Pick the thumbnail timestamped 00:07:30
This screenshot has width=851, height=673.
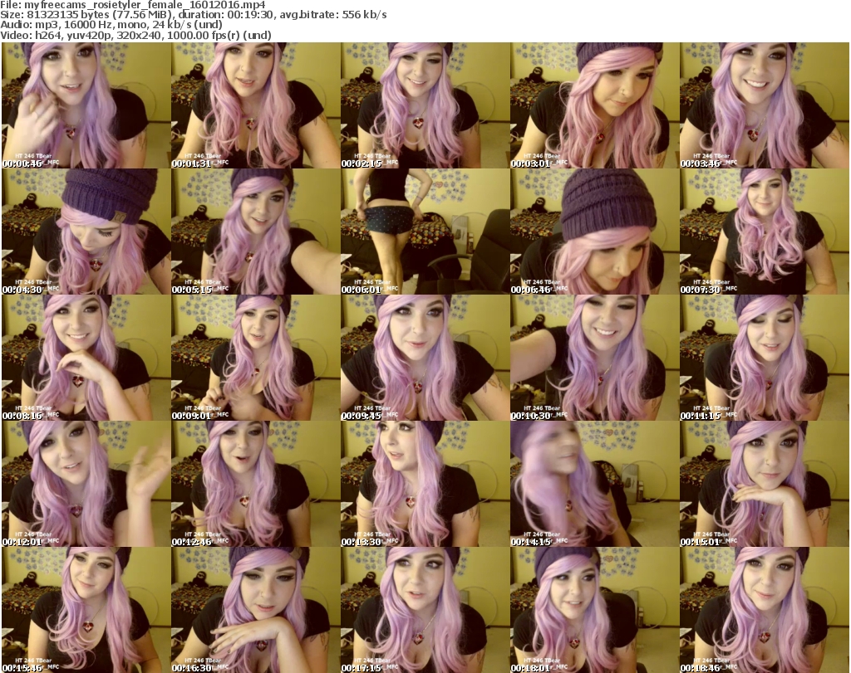pyautogui.click(x=765, y=232)
